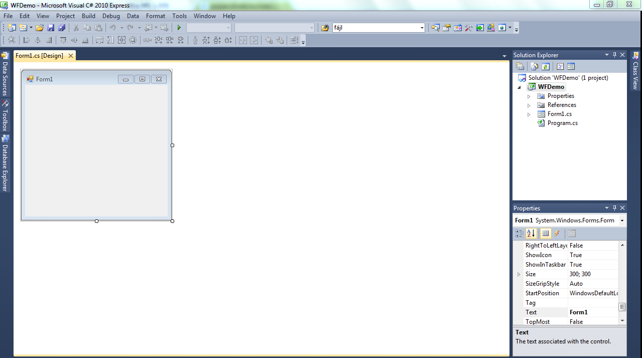The width and height of the screenshot is (642, 358).
Task: Open the View menu
Action: (43, 16)
